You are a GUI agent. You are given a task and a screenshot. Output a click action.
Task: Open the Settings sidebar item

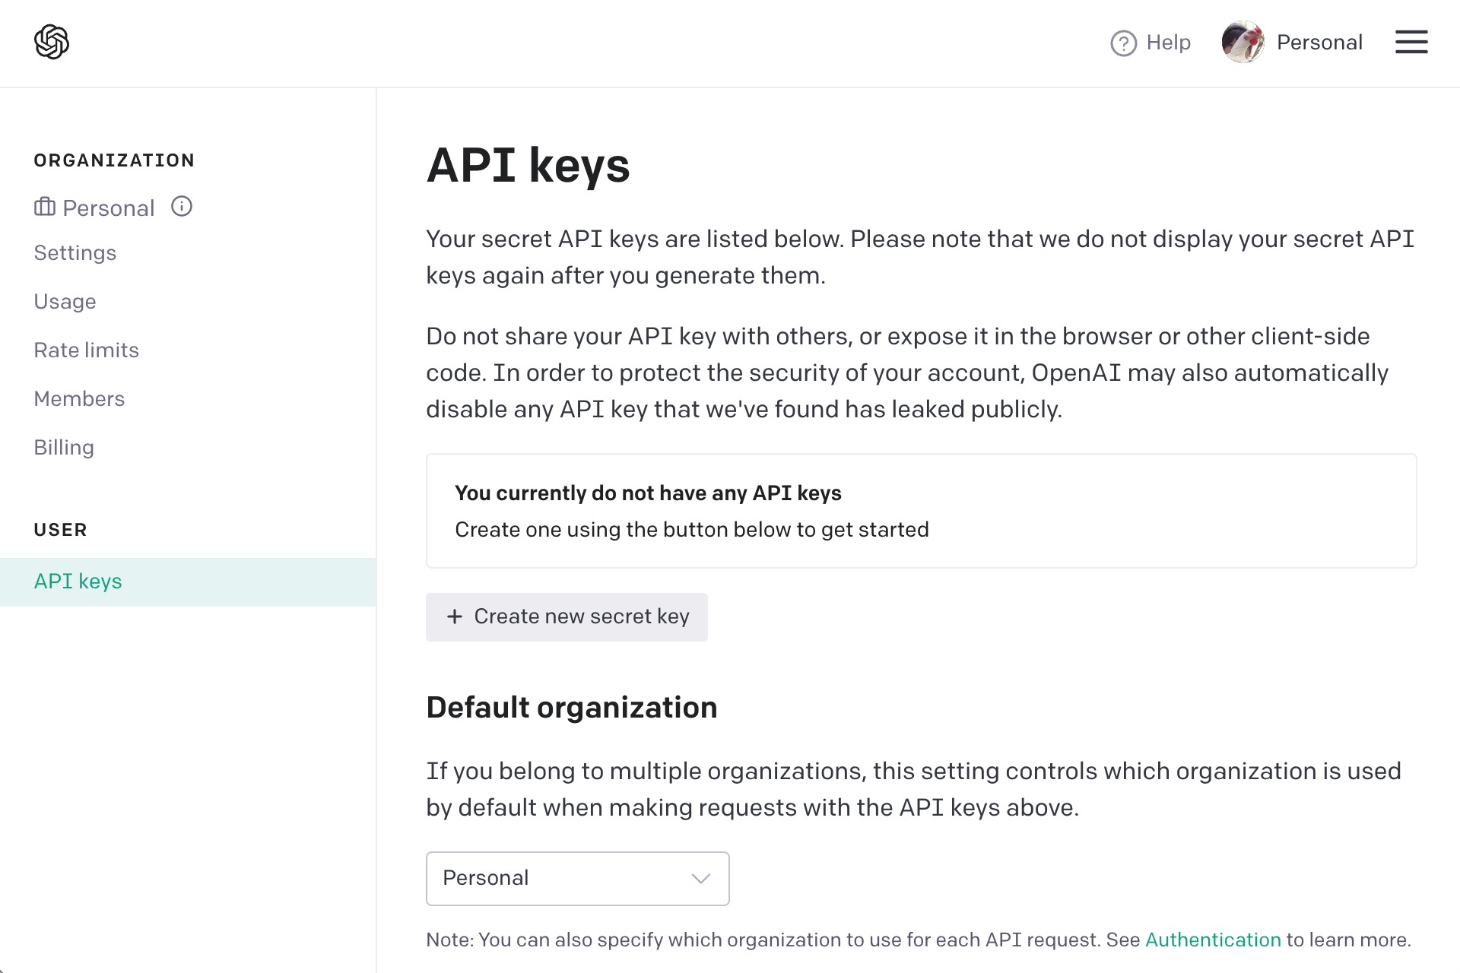(x=75, y=252)
